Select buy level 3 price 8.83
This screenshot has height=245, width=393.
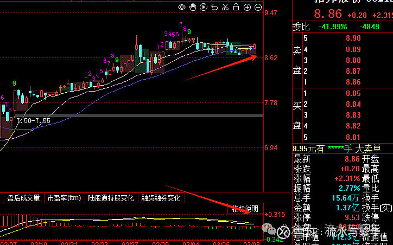353,115
